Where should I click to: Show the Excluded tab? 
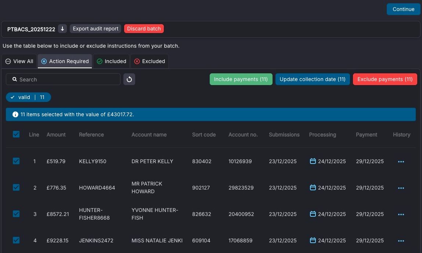(x=149, y=61)
